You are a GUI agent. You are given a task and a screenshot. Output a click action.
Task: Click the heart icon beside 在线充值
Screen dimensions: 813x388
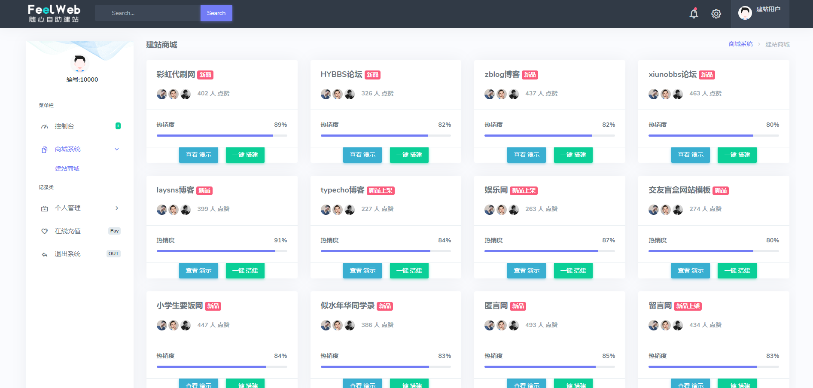pos(45,231)
